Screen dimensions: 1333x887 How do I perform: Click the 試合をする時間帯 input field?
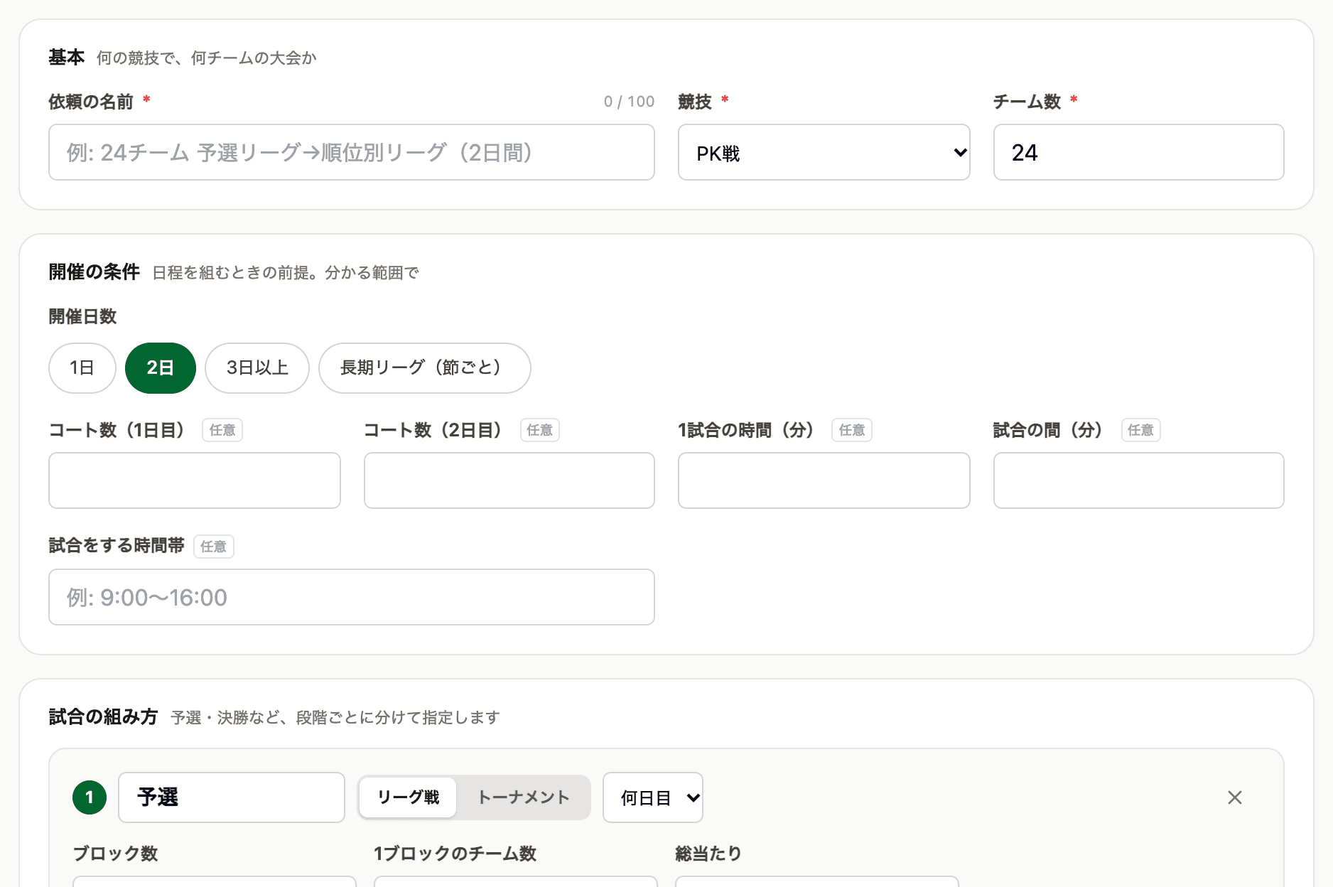pos(352,597)
